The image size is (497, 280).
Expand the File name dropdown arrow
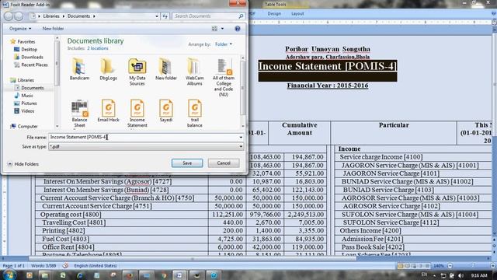[x=241, y=137]
